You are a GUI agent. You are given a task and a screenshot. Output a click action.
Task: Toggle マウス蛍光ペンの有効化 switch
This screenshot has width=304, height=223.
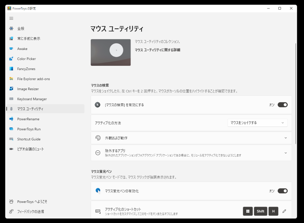282,191
